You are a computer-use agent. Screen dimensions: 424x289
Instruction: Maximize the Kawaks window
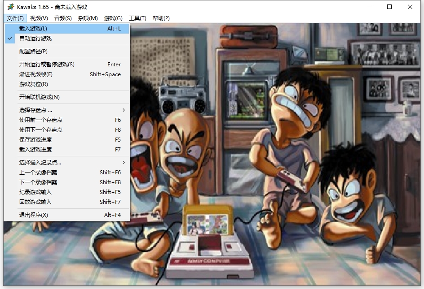coord(389,7)
